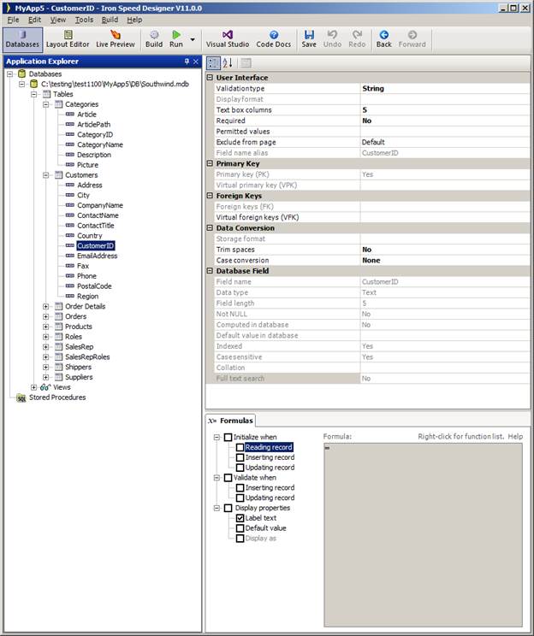This screenshot has height=636, width=534.
Task: Open the Layout Editor
Action: click(x=68, y=39)
